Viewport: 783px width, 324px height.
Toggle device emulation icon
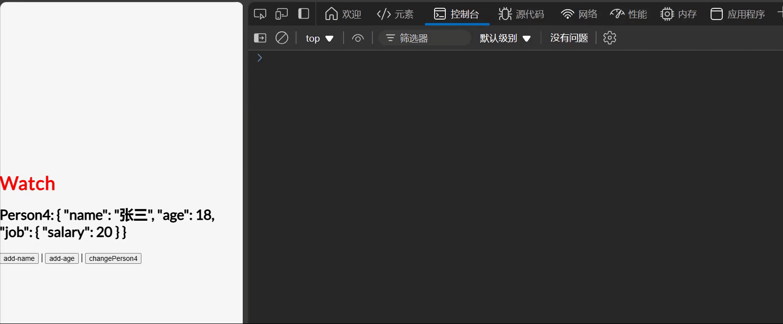pyautogui.click(x=281, y=14)
